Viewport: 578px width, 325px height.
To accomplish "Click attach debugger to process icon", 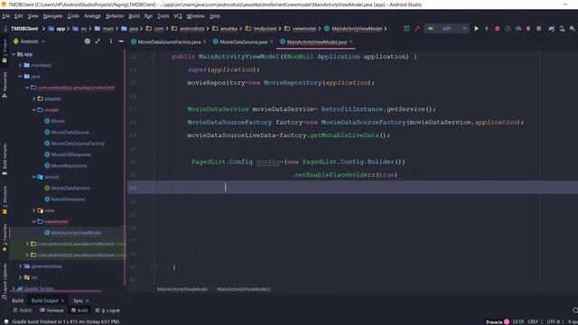I will click(528, 28).
